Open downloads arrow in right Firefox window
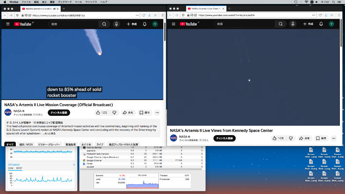 click(x=326, y=15)
